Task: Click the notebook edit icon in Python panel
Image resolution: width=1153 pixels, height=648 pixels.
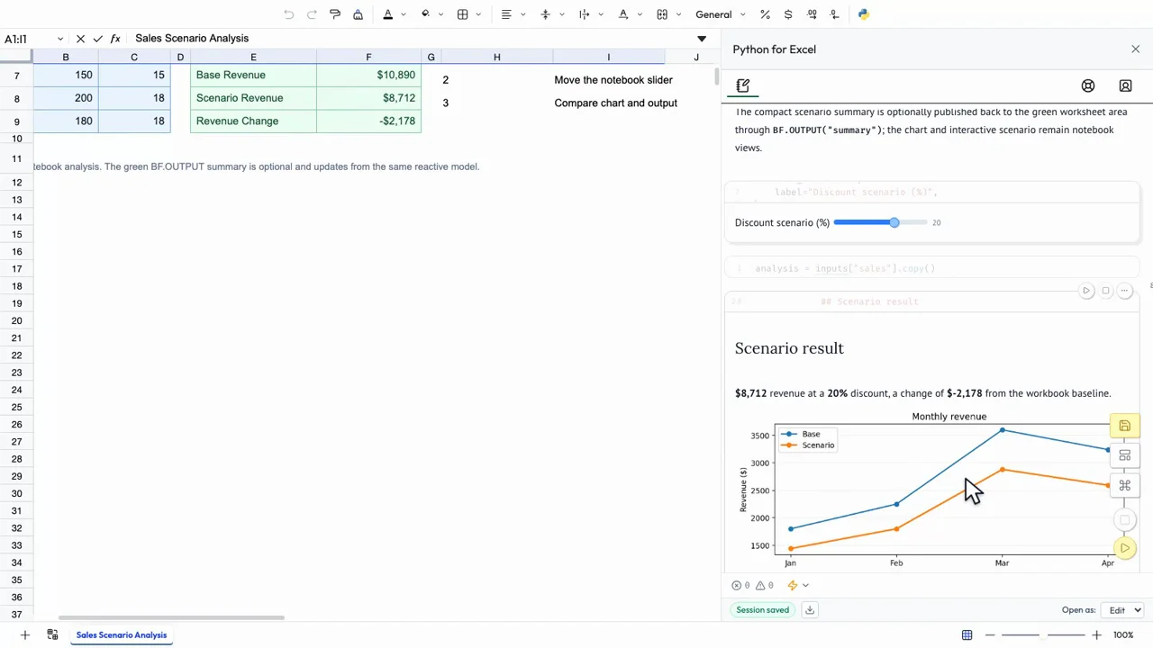Action: click(x=743, y=85)
